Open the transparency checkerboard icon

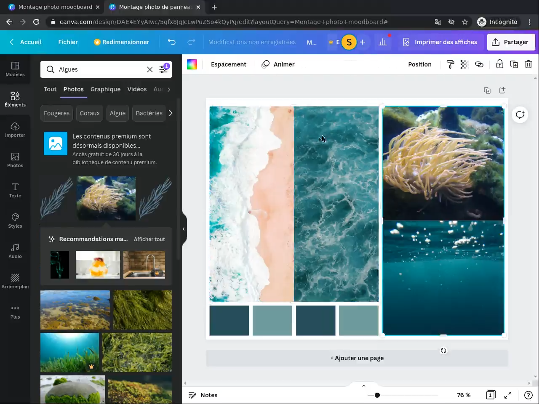click(x=464, y=64)
